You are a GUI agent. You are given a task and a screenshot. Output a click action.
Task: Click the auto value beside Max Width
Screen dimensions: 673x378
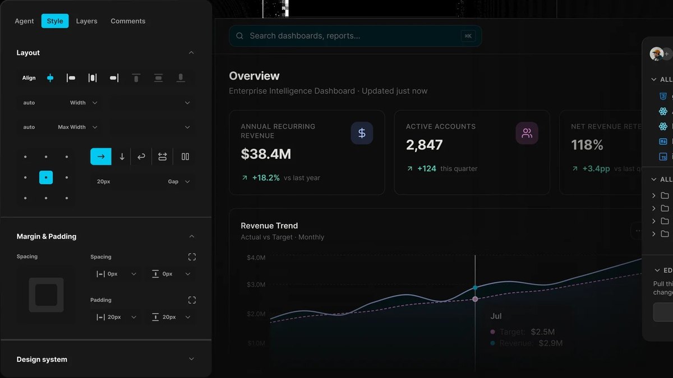(29, 127)
